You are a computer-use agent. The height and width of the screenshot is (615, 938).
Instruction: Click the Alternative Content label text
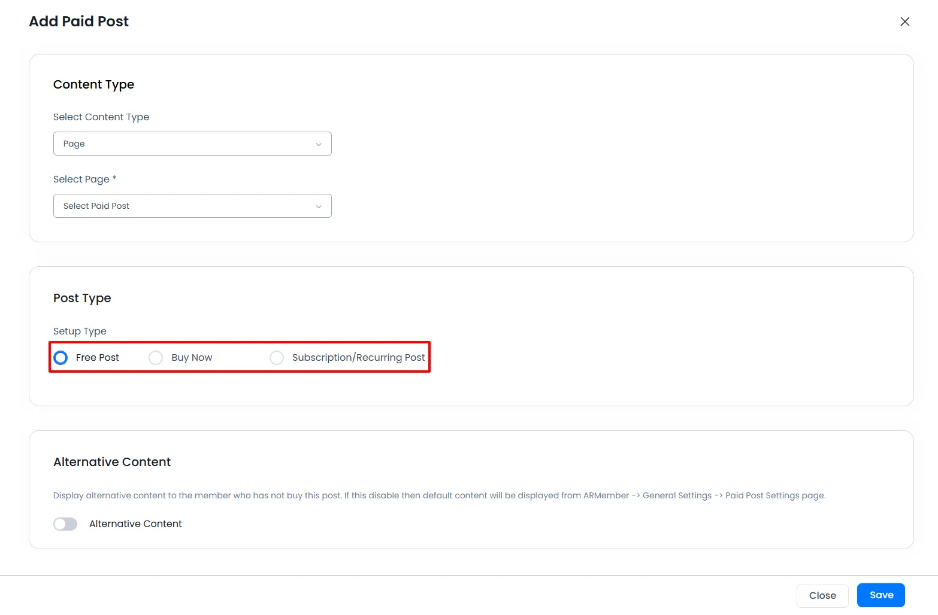click(135, 523)
